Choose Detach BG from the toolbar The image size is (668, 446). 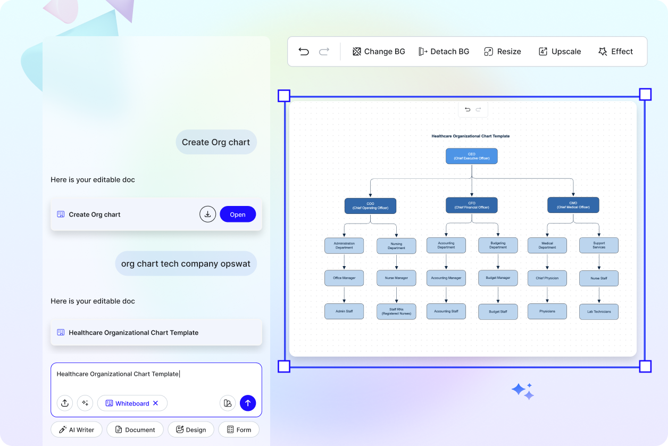(444, 51)
